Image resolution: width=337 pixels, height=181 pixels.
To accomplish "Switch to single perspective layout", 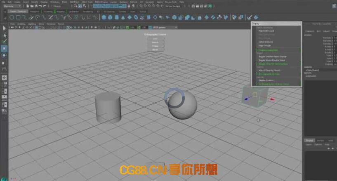I will pyautogui.click(x=4, y=78).
